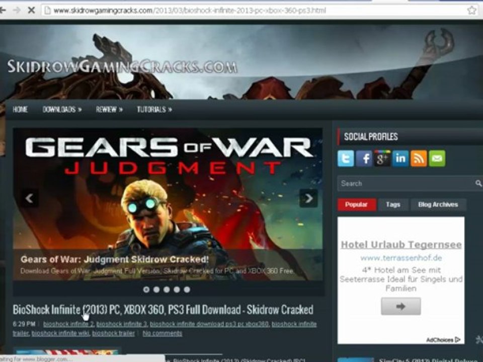Select the fifth slider dot
Viewport: 483px width, 362px height.
pos(187,290)
